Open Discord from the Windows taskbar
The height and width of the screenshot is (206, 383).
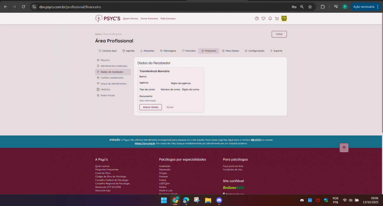tap(219, 200)
